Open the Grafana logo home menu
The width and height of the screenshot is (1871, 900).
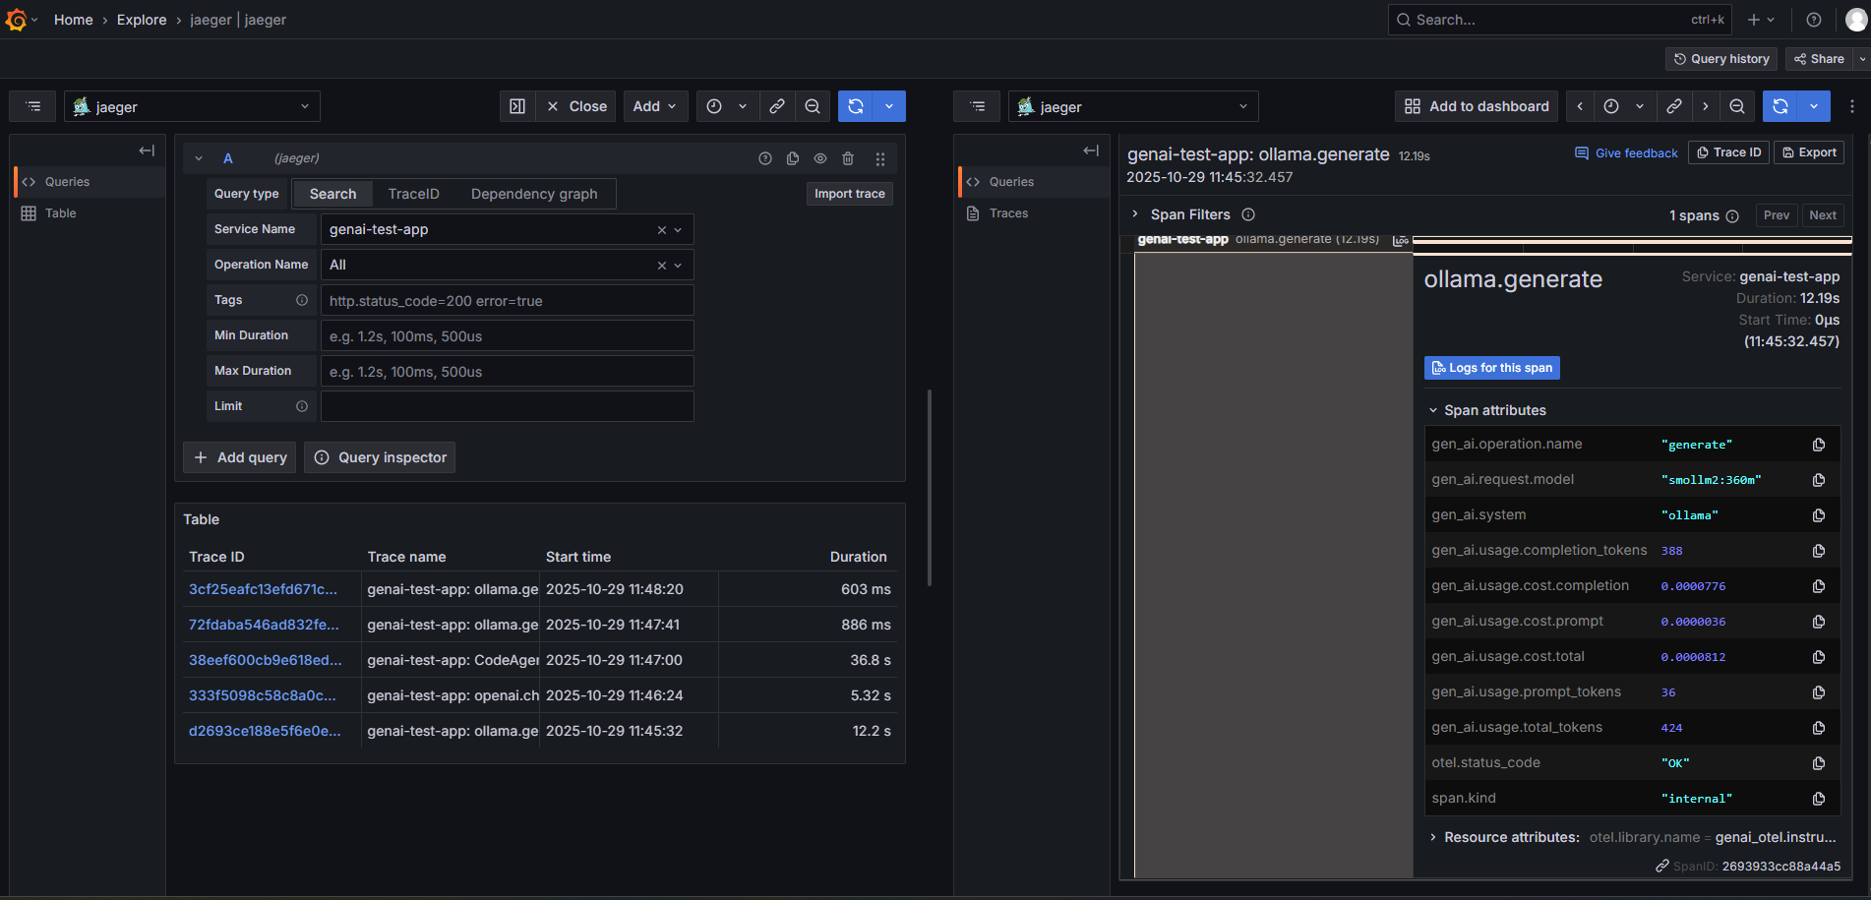tap(17, 20)
